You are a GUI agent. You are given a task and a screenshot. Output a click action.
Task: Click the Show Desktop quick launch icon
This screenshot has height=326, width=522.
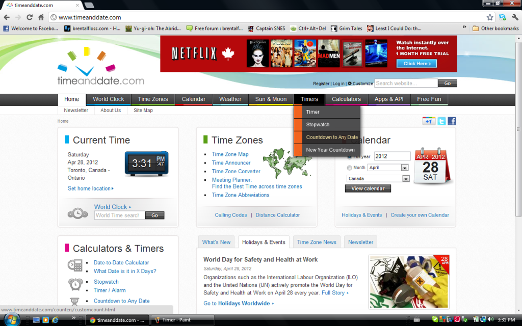pos(36,320)
